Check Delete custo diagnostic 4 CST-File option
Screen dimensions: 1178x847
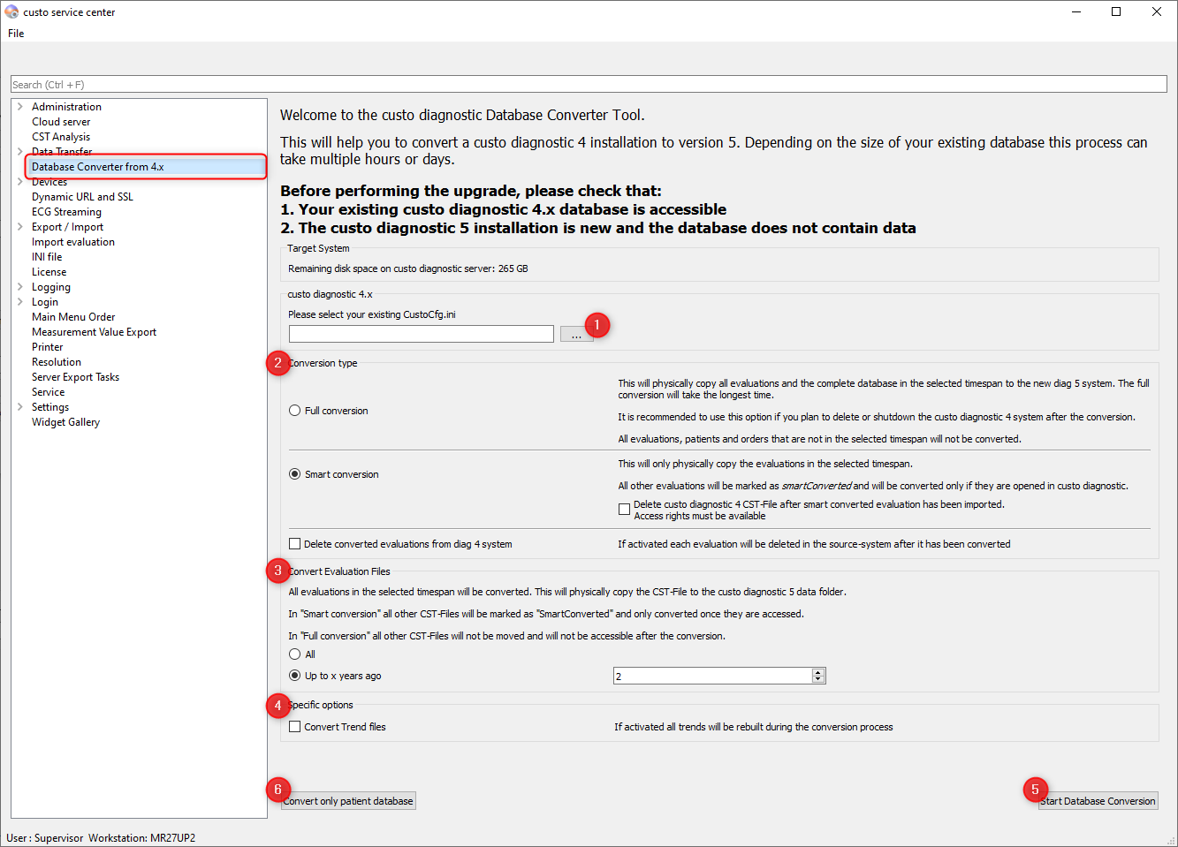click(x=624, y=510)
